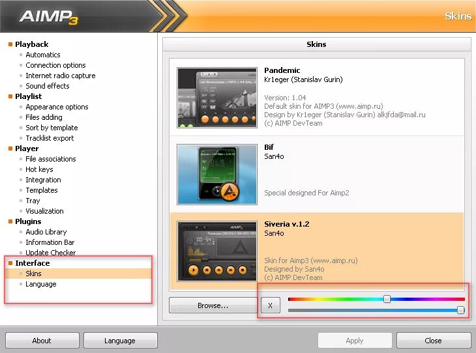
Task: Select the Bif skin title
Action: tap(269, 147)
